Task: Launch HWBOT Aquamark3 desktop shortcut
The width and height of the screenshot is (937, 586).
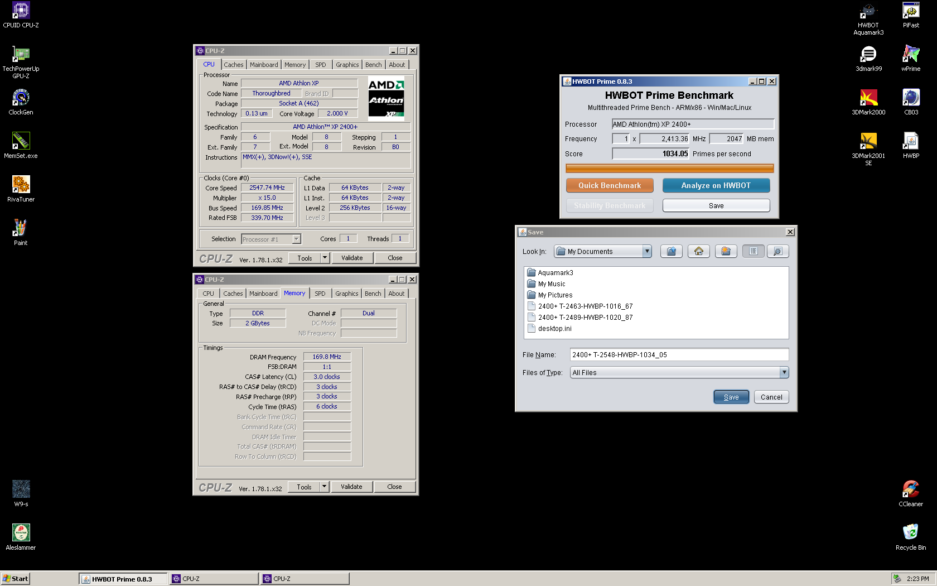Action: (868, 18)
